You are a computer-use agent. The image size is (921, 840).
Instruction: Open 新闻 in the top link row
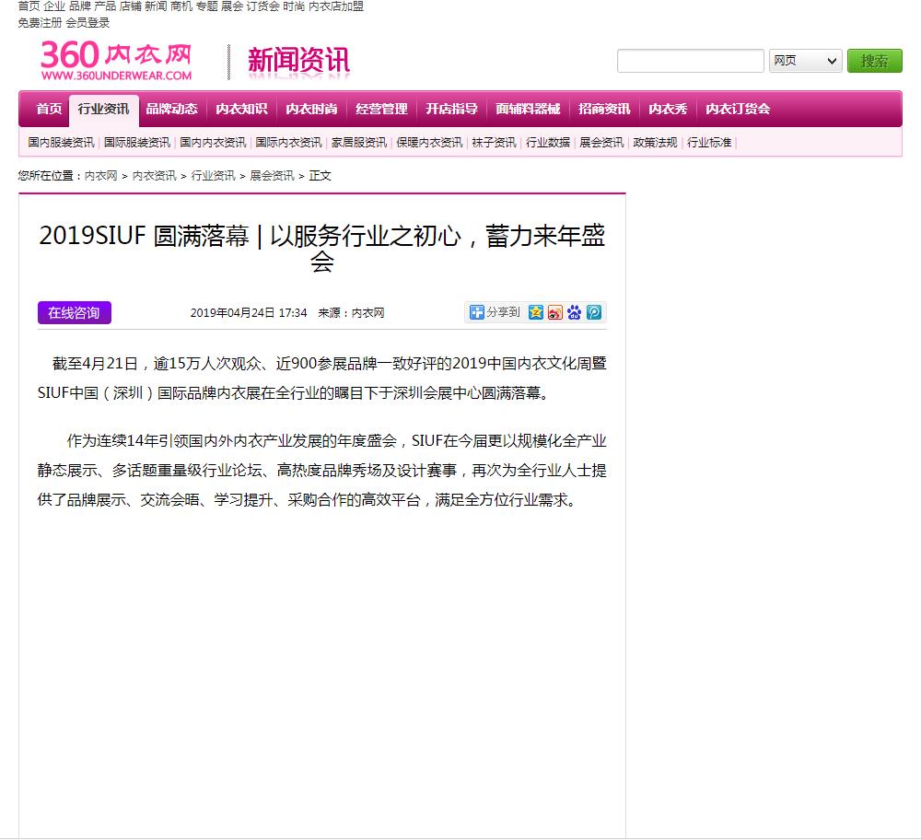156,6
